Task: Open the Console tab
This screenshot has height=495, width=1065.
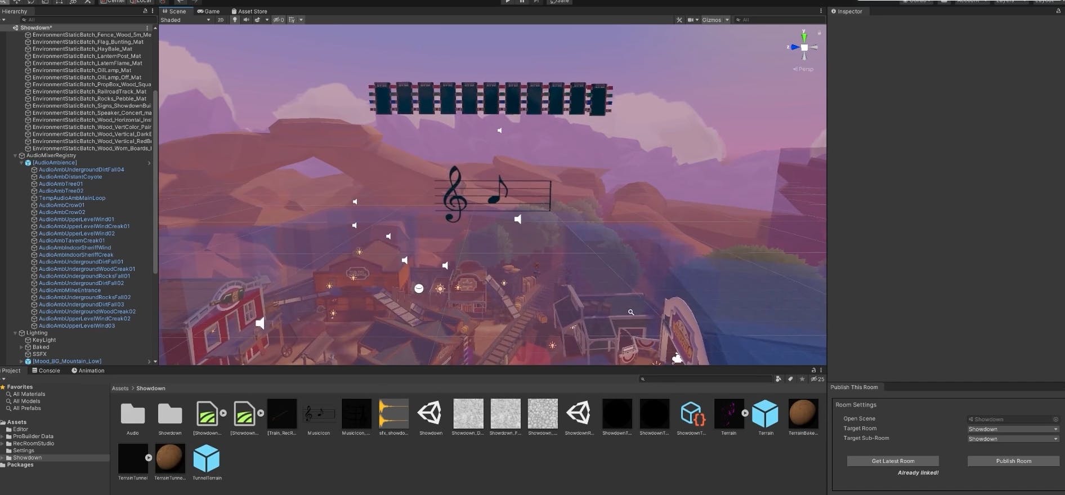Action: click(x=46, y=371)
